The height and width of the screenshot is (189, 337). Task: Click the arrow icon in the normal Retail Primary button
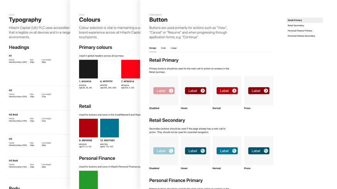pos(234,91)
